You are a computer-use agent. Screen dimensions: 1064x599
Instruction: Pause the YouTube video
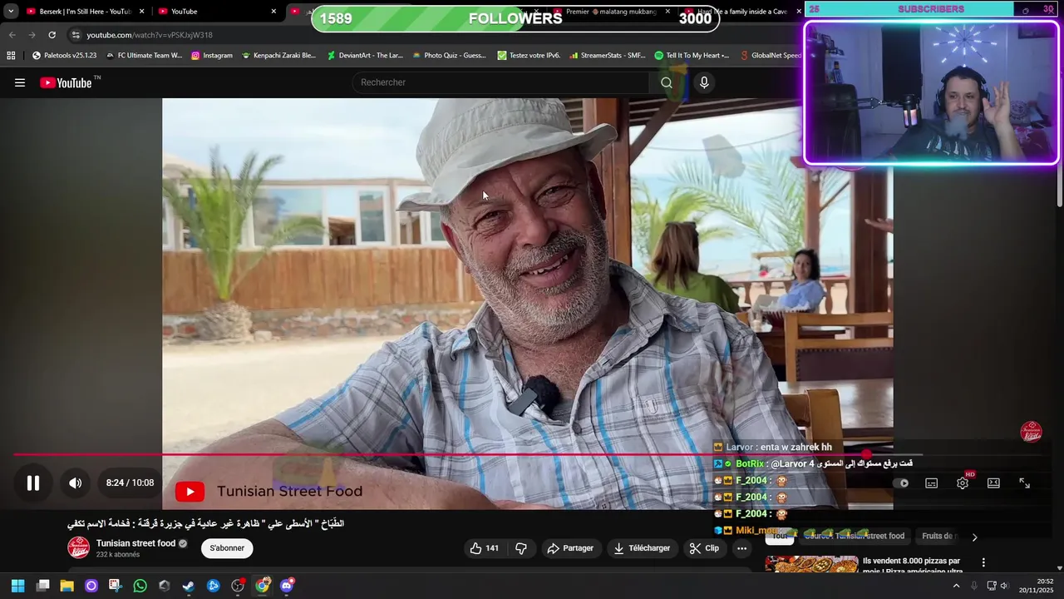click(x=33, y=483)
